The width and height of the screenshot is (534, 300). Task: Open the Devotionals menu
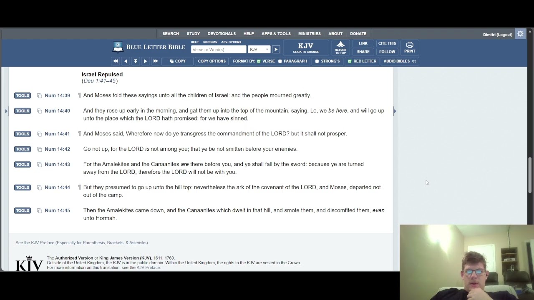[x=222, y=34]
